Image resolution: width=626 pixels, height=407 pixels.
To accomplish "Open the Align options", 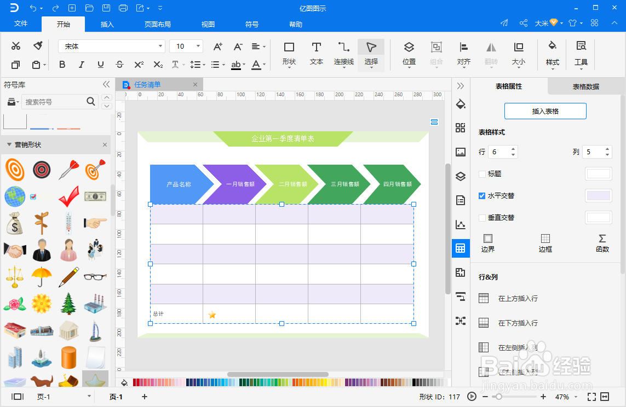I will [463, 54].
